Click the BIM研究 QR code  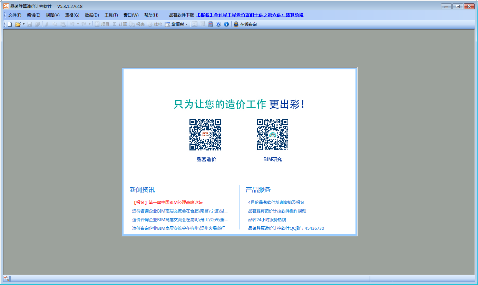point(273,135)
